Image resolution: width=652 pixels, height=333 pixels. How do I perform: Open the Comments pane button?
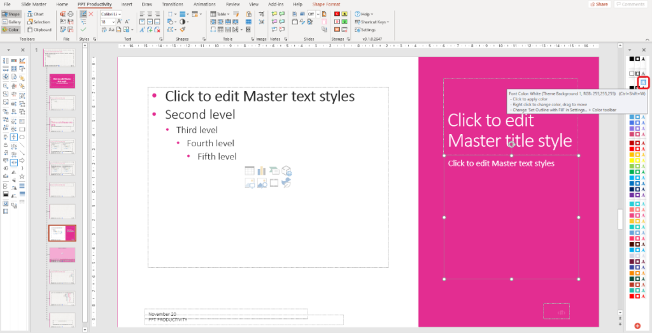(x=630, y=4)
